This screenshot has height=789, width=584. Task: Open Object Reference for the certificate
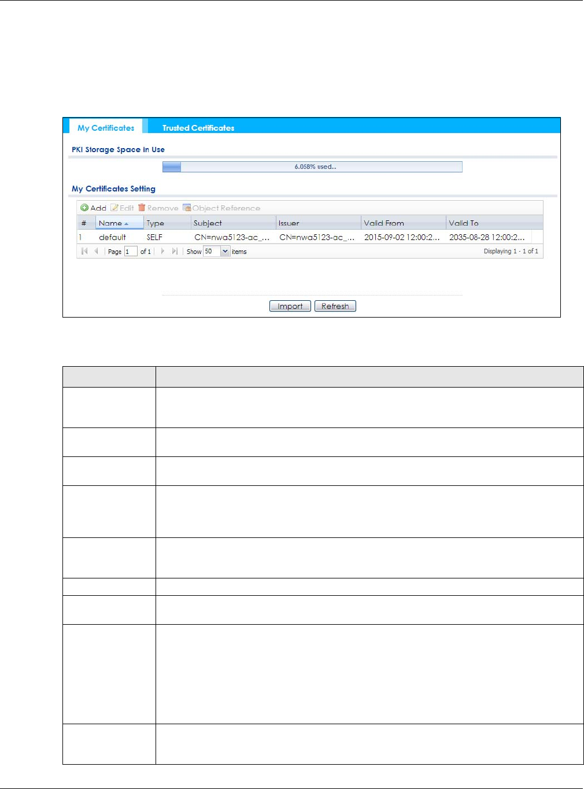pyautogui.click(x=221, y=208)
